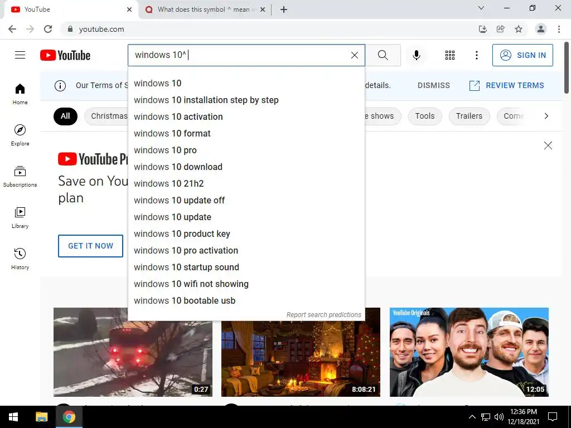This screenshot has height=428, width=571.
Task: Select the All filter chip
Action: pos(65,116)
